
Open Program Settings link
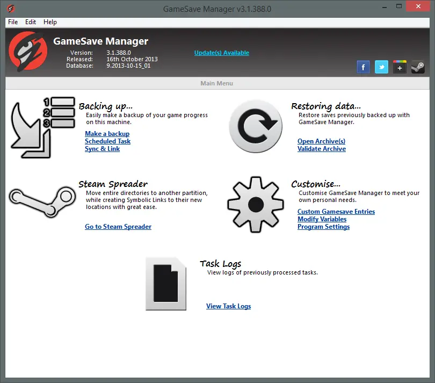[x=323, y=227]
